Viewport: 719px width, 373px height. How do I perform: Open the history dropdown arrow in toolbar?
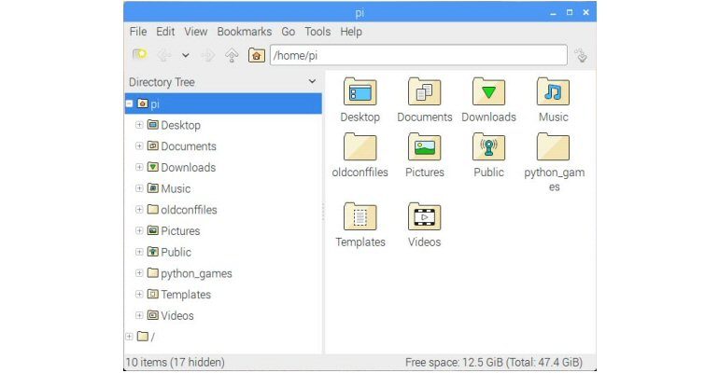coord(186,56)
